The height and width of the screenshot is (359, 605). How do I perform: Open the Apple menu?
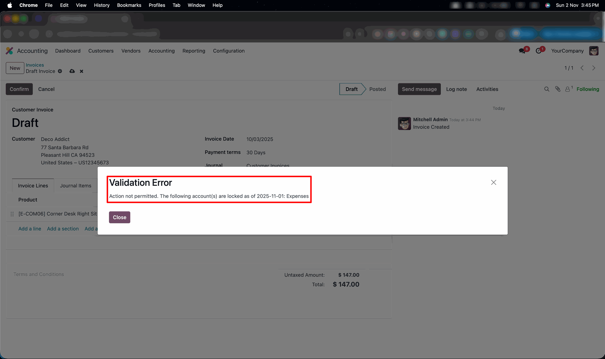(10, 5)
